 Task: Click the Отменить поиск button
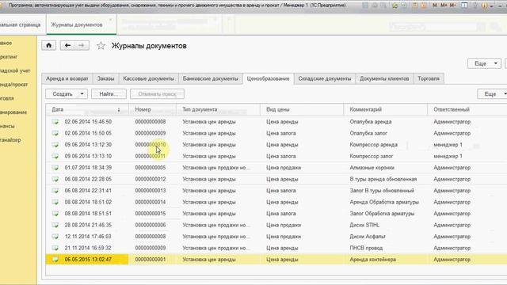coord(157,94)
